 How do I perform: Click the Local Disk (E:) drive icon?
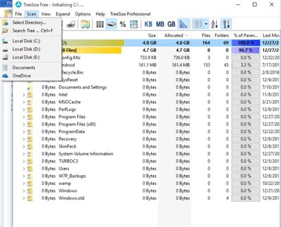coord(5,57)
